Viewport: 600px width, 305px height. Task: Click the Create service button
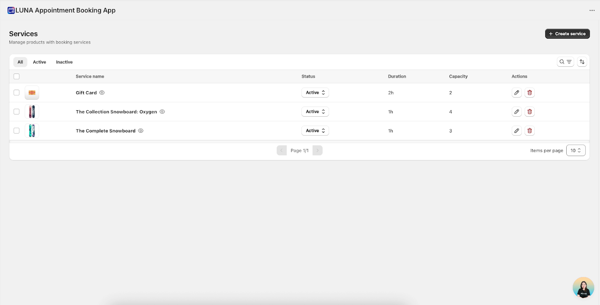point(567,34)
